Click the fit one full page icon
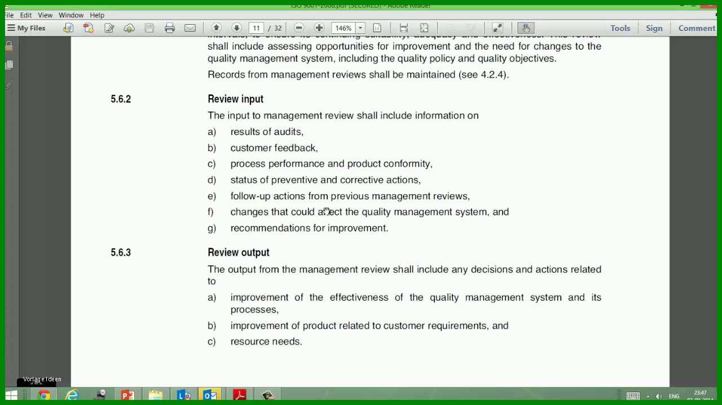722x405 pixels. click(x=424, y=28)
